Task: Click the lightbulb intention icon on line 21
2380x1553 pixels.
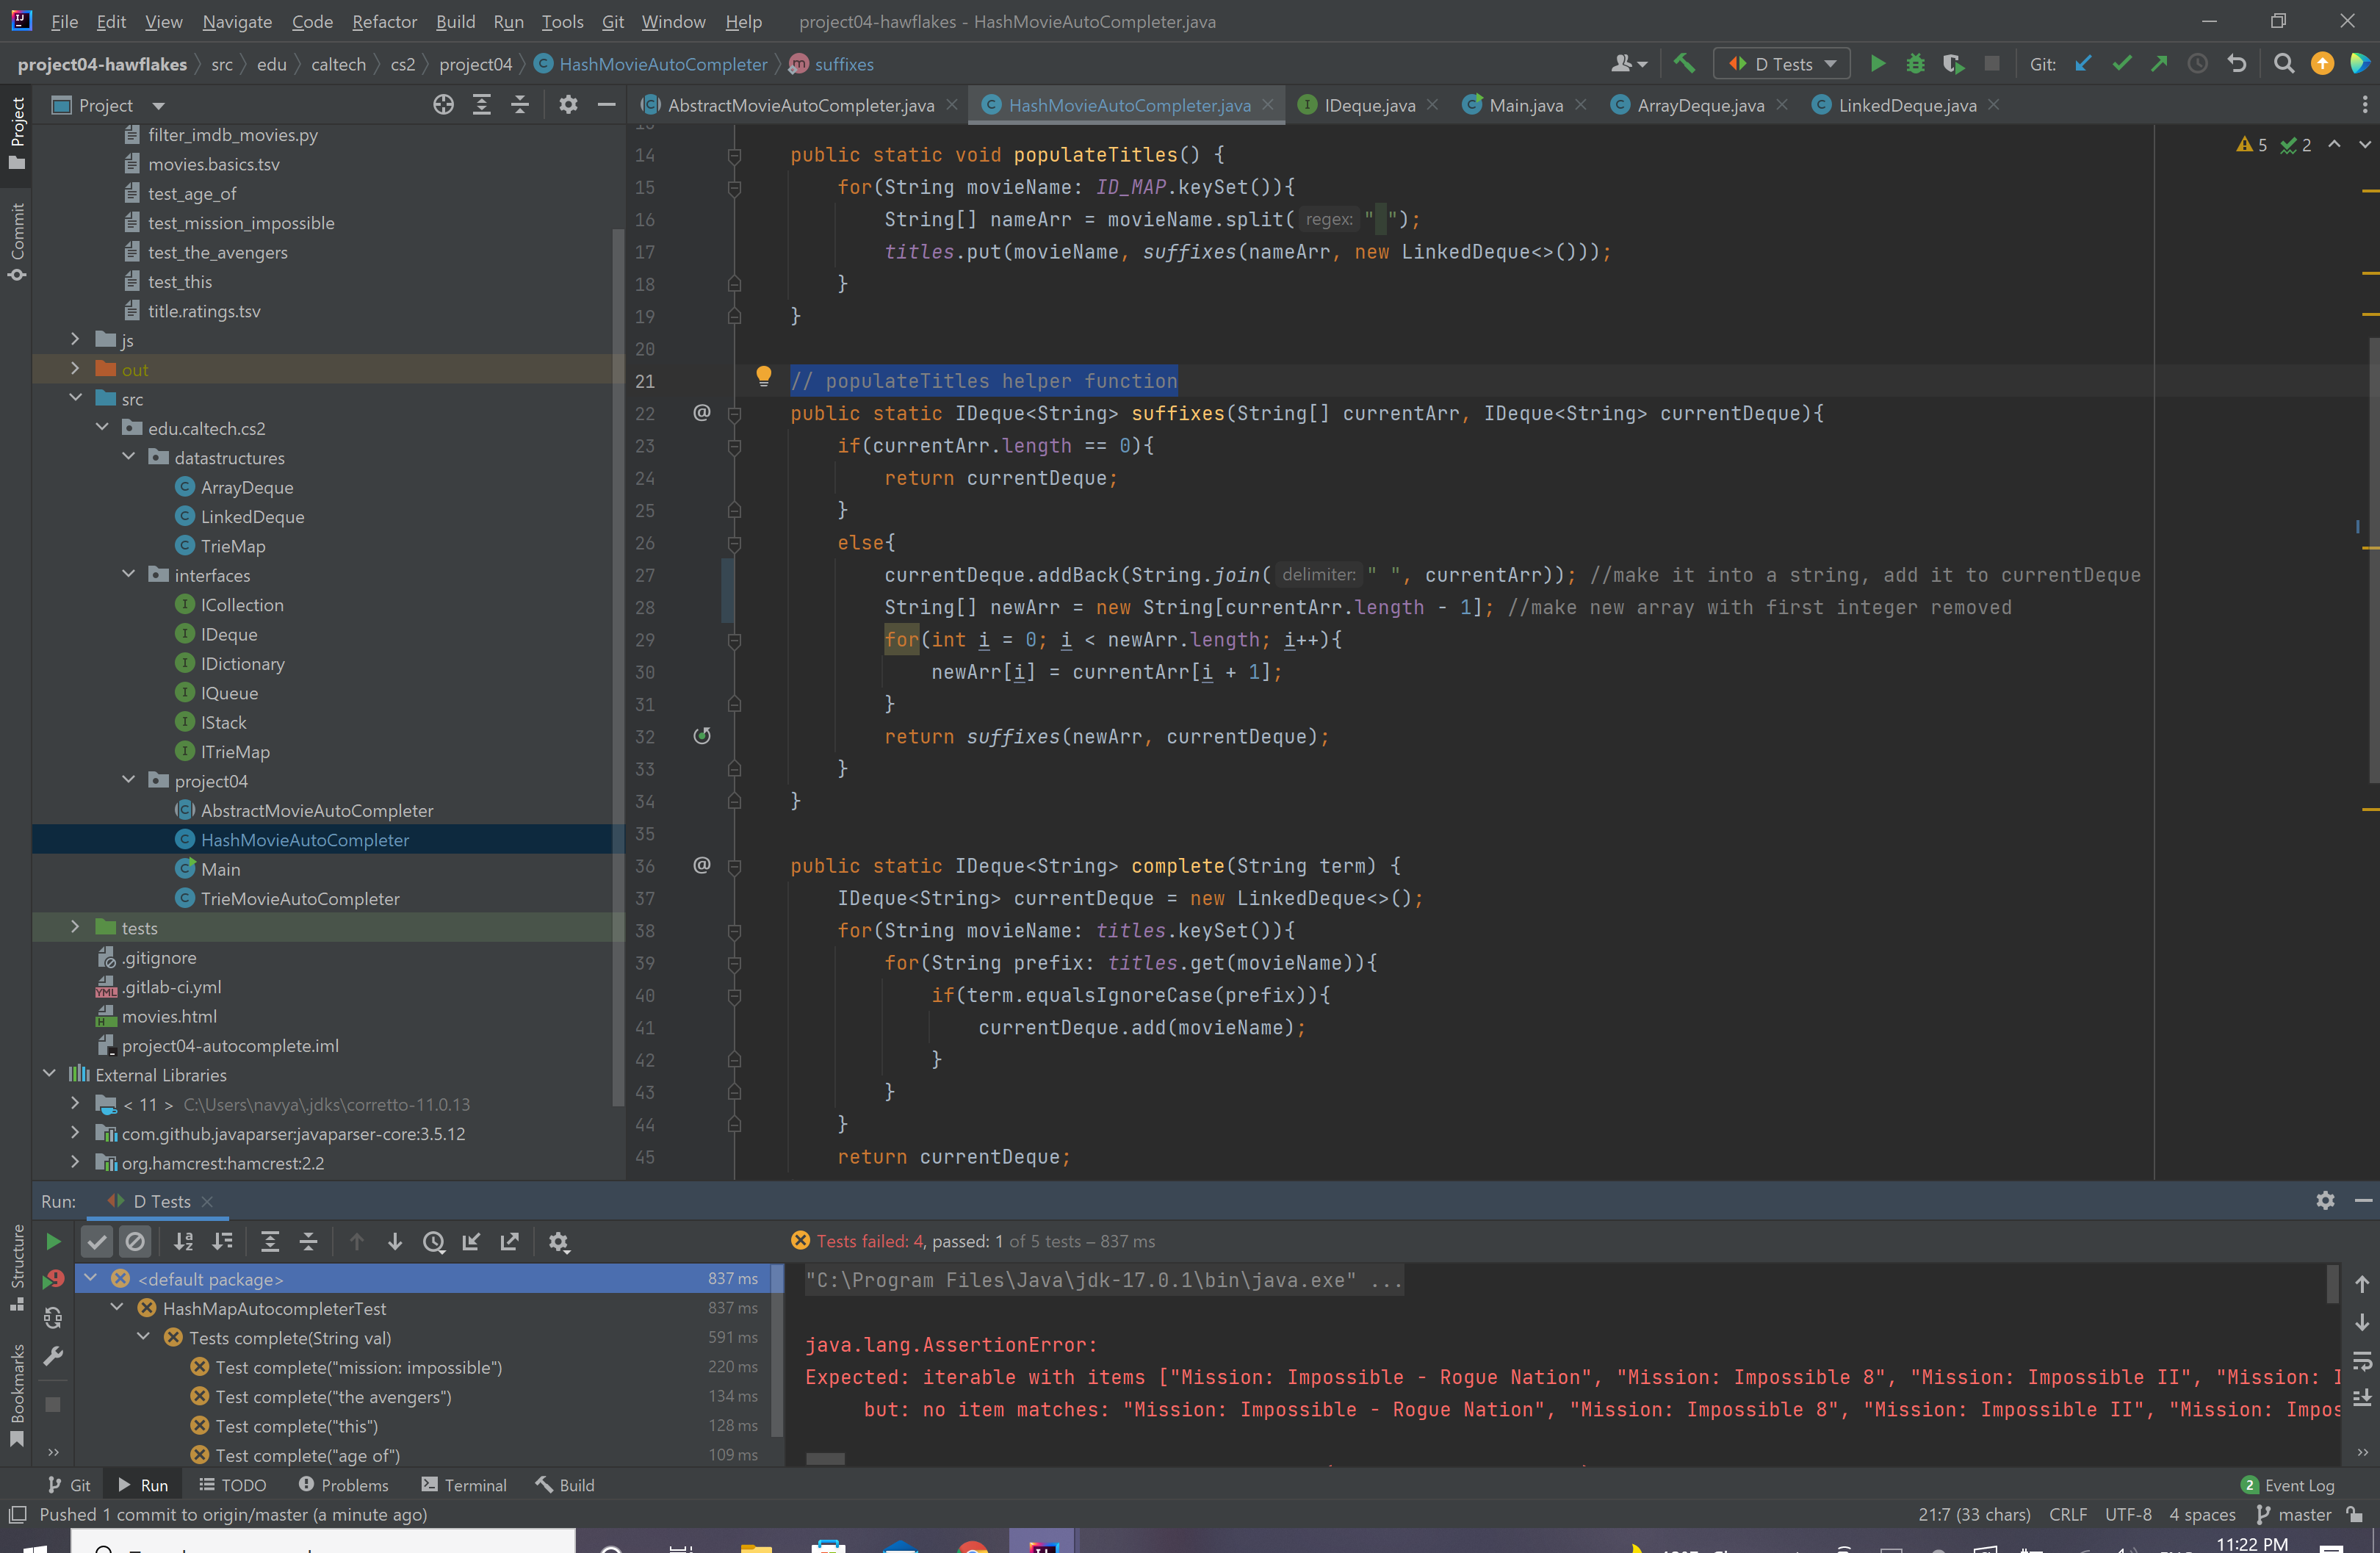Action: point(763,377)
